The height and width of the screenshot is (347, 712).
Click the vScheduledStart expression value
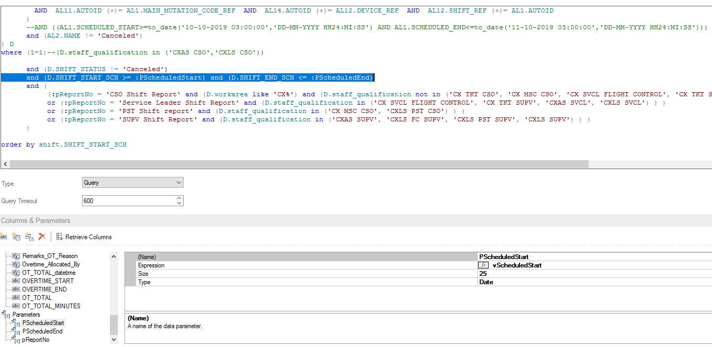pyautogui.click(x=517, y=265)
